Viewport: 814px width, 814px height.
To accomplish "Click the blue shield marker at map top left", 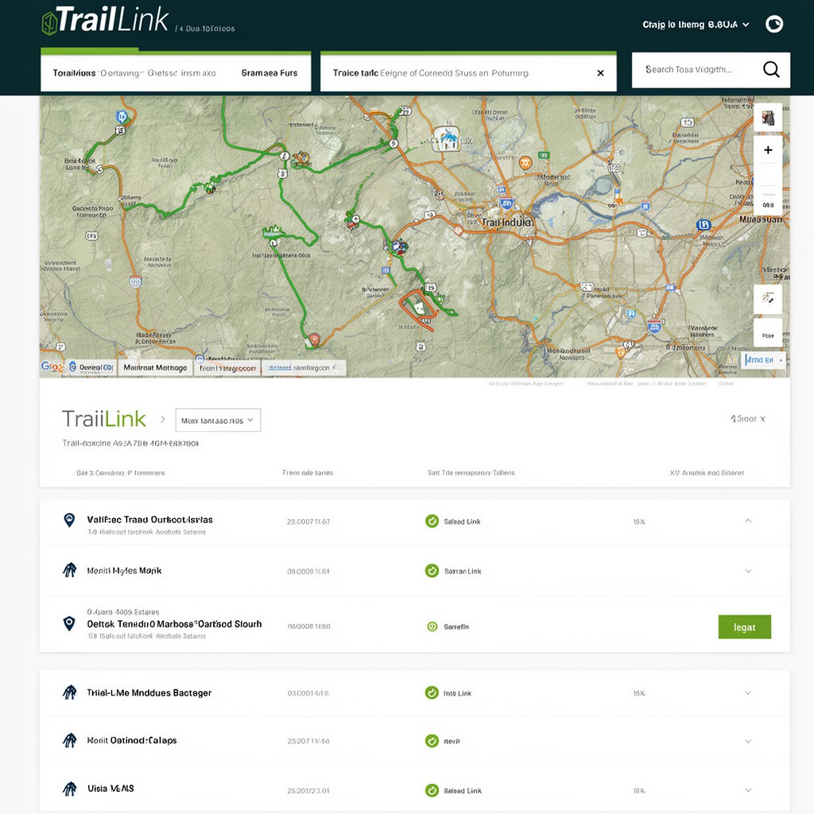I will click(122, 117).
